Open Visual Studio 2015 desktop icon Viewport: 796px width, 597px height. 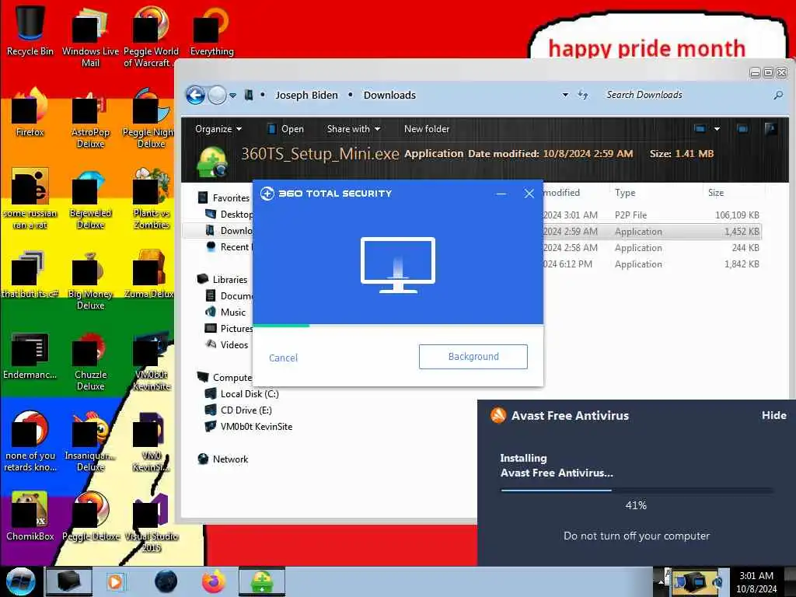tap(151, 522)
